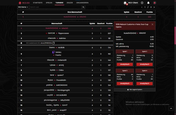Select the piccionegamer + Miky03456 row
The height and width of the screenshot is (115, 176).
click(65, 100)
